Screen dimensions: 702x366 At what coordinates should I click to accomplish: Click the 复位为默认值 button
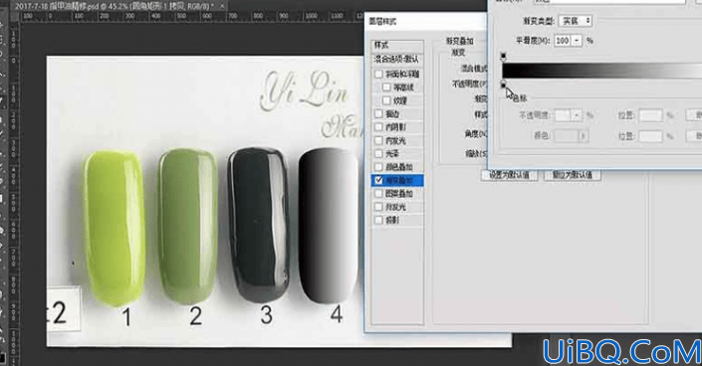coord(573,175)
